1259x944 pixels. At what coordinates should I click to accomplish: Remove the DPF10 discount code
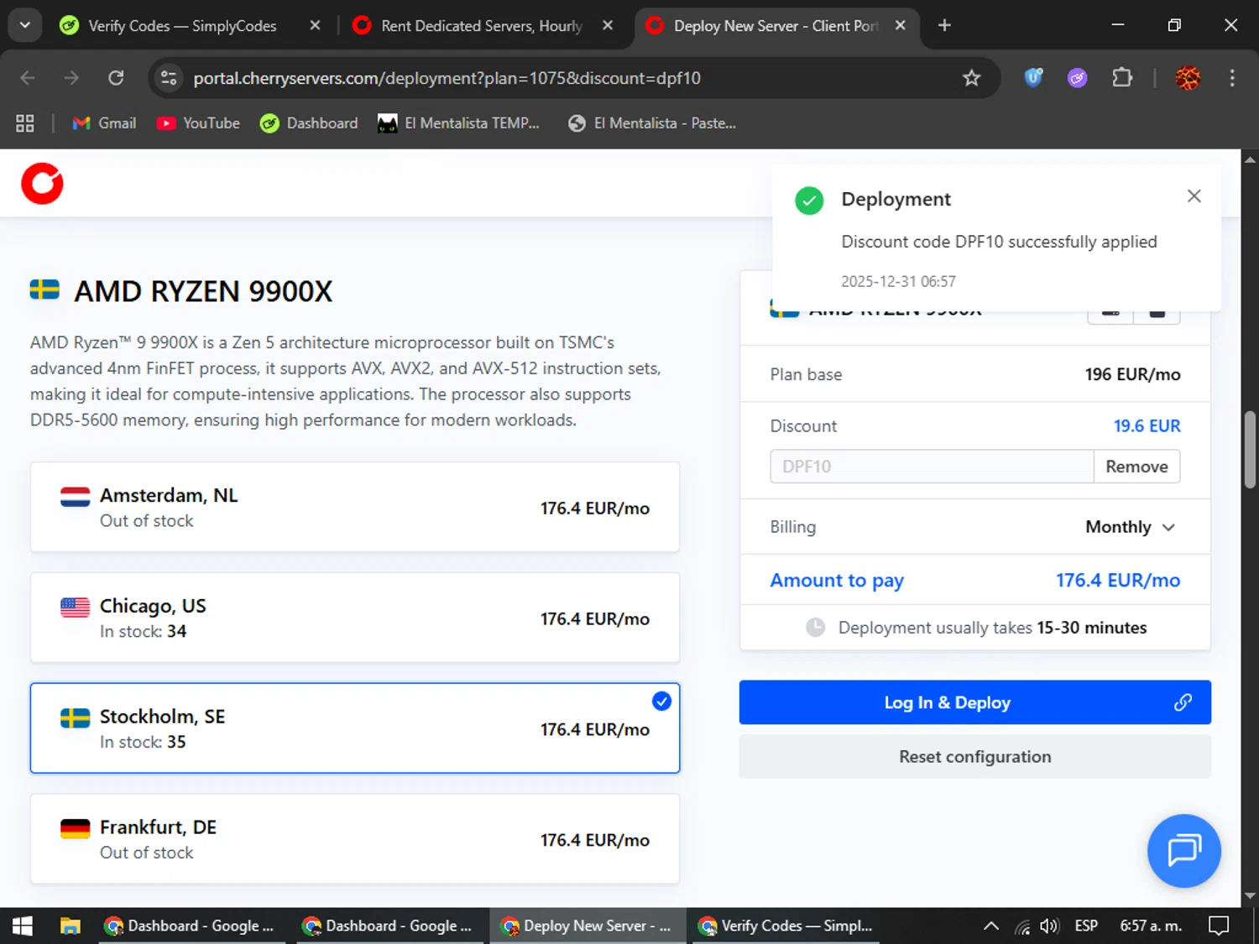click(1136, 467)
